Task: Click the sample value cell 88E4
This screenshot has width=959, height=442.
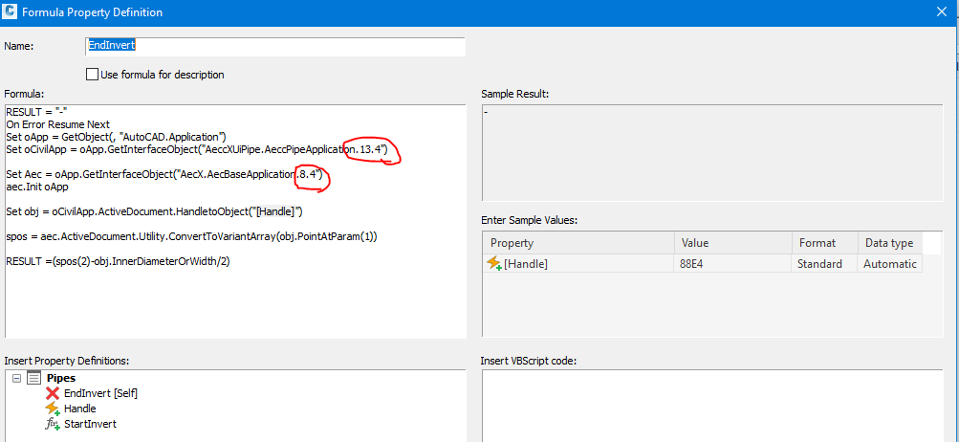Action: coord(732,263)
